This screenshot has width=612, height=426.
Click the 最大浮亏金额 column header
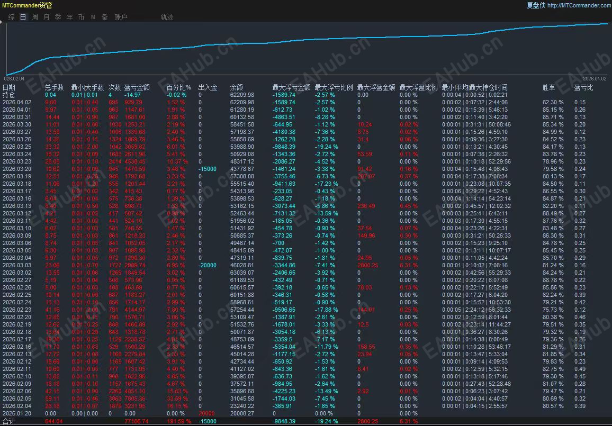point(292,87)
